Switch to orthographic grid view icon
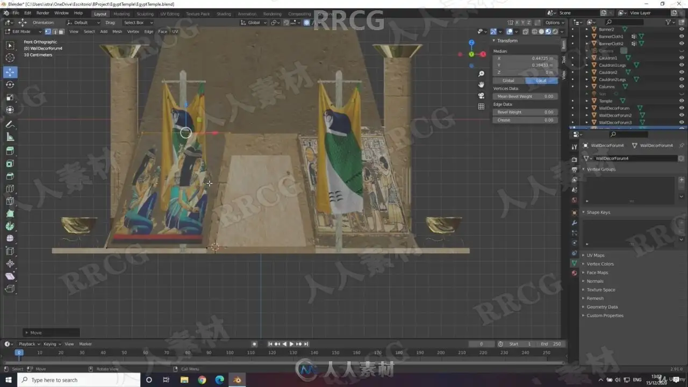The image size is (688, 387). [x=481, y=106]
